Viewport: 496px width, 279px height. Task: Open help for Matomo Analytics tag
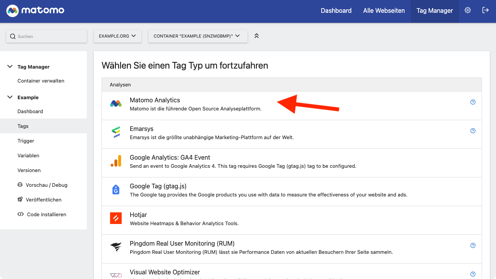point(473,102)
